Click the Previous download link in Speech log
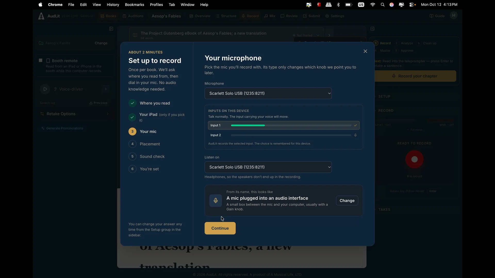Viewport: 495px width, 278px height. tap(98, 103)
